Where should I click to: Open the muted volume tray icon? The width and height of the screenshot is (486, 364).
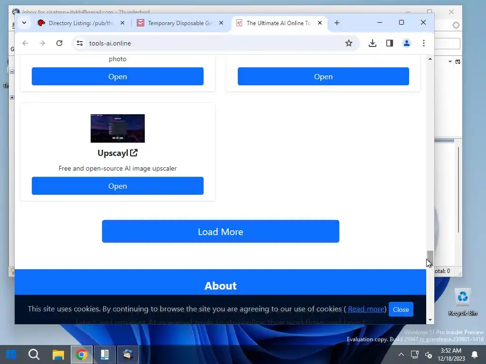click(x=429, y=355)
